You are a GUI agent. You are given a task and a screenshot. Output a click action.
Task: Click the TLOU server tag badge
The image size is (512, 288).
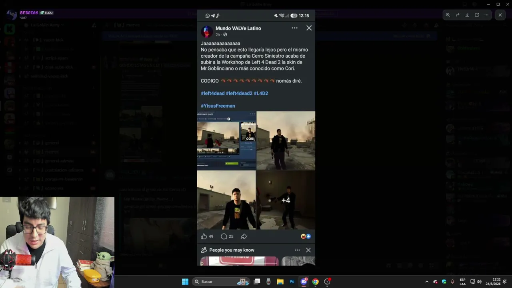[x=46, y=13]
